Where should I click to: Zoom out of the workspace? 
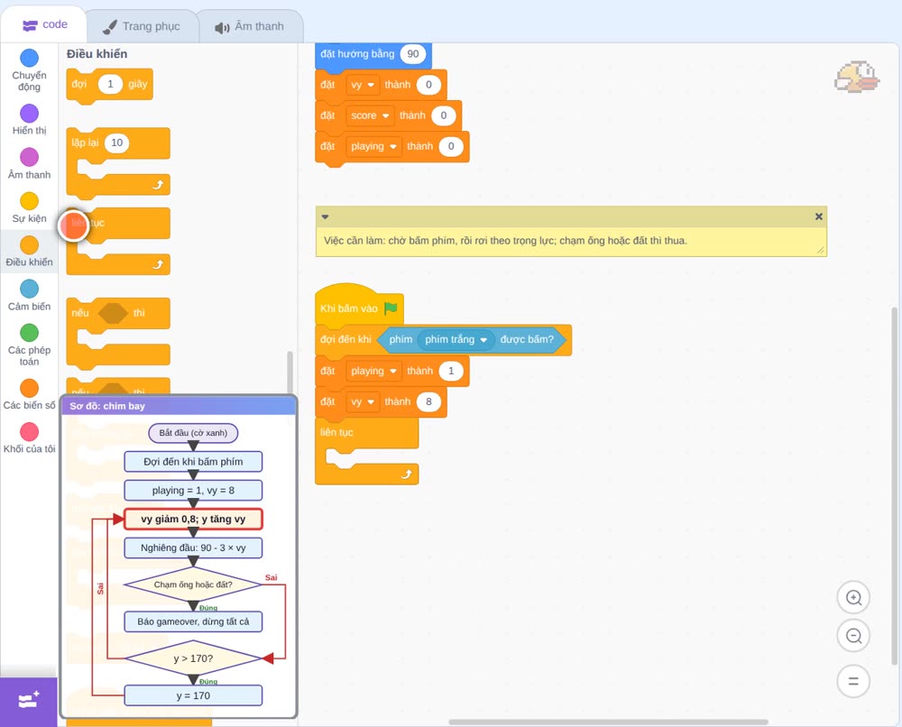coord(853,636)
